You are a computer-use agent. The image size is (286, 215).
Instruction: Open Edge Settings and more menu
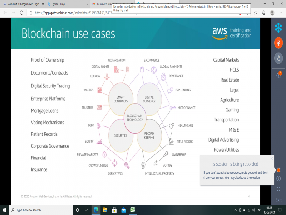point(281,13)
